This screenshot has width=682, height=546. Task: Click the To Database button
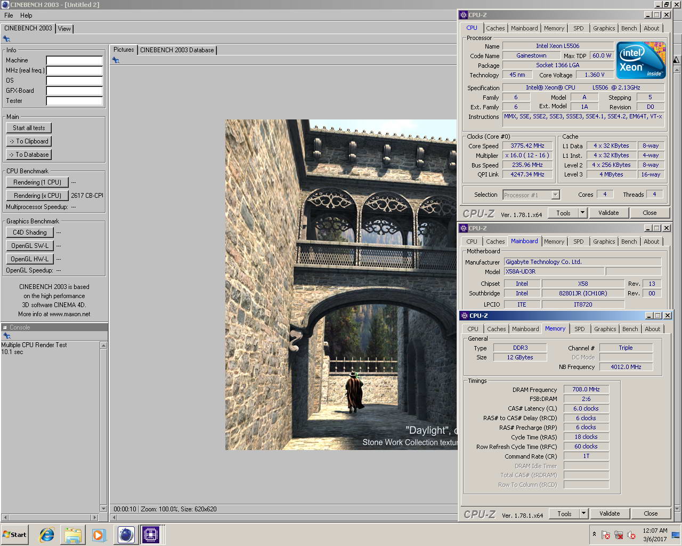coord(29,155)
